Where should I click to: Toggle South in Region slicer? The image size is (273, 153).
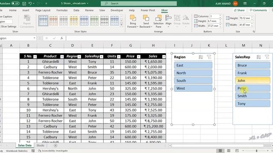tap(193, 81)
